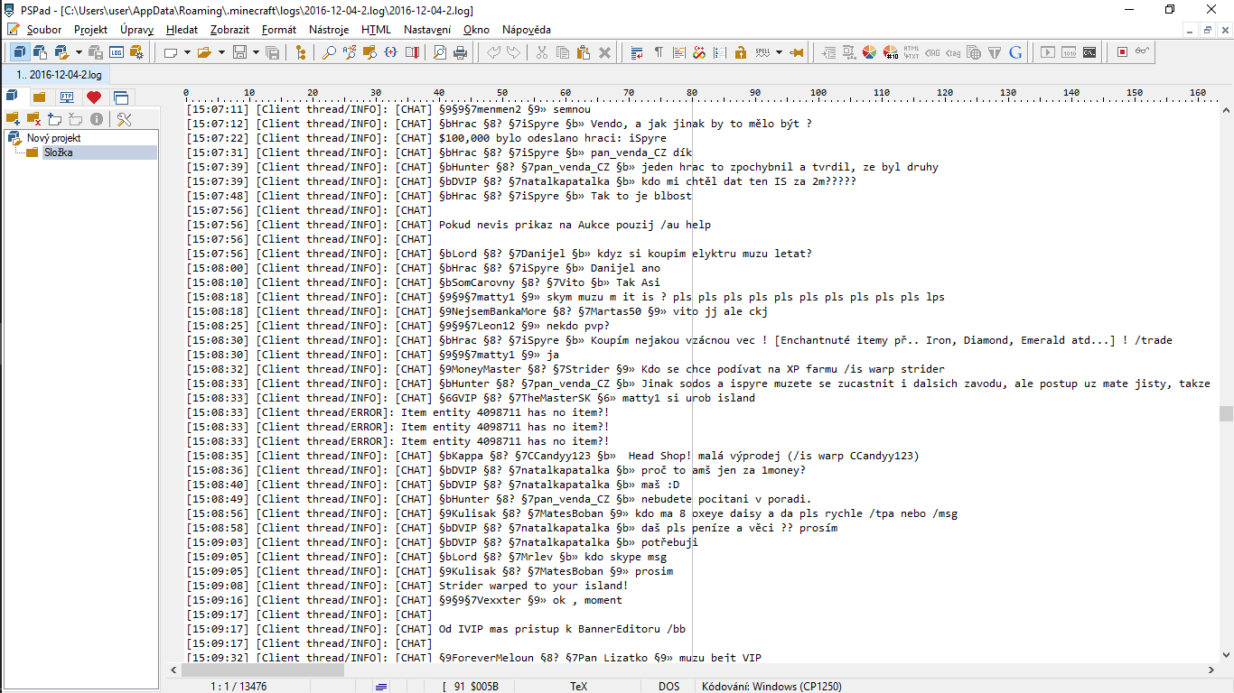Click the red macro record icon
The height and width of the screenshot is (693, 1234).
pyautogui.click(x=1122, y=52)
